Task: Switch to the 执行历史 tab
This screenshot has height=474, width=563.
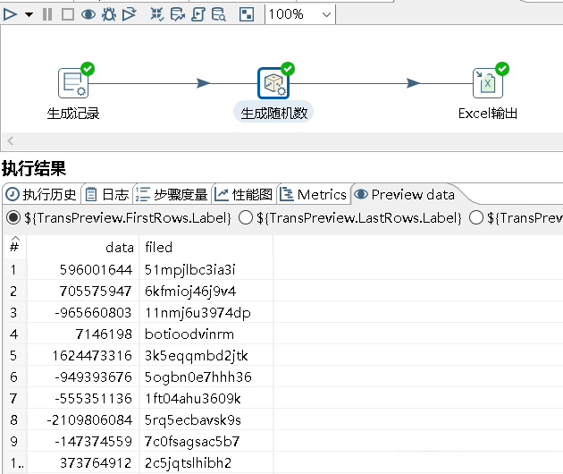Action: coord(42,194)
